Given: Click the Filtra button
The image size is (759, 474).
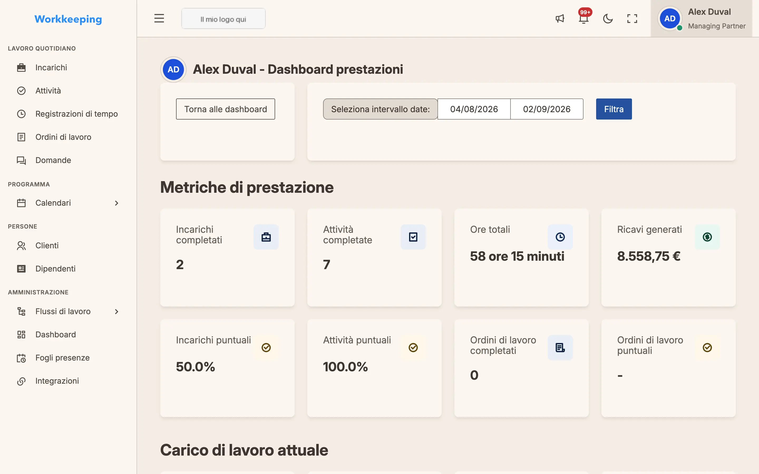Looking at the screenshot, I should click(x=614, y=109).
